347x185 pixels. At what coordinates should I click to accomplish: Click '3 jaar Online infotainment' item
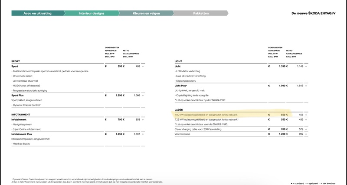(26, 129)
